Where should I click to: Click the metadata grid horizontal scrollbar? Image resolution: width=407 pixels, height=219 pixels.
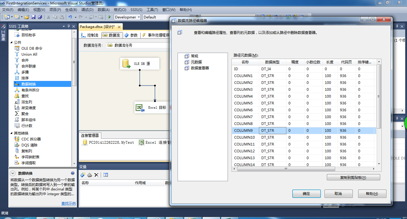(x=286, y=169)
